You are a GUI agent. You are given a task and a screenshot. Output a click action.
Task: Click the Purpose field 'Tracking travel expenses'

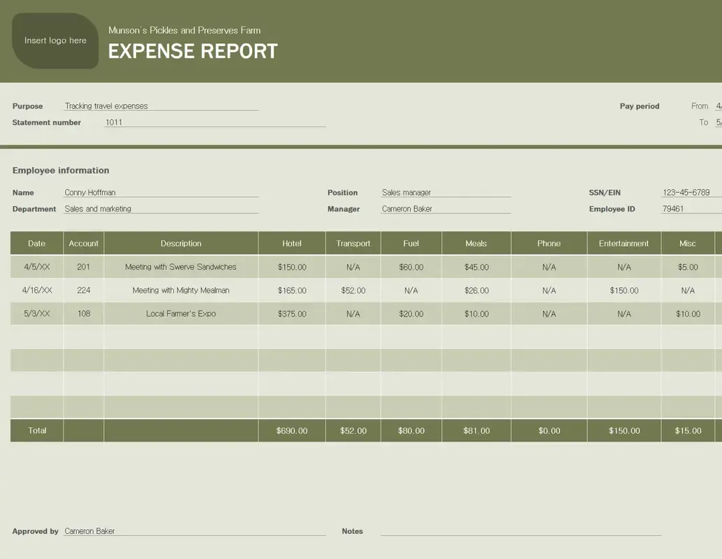[161, 106]
